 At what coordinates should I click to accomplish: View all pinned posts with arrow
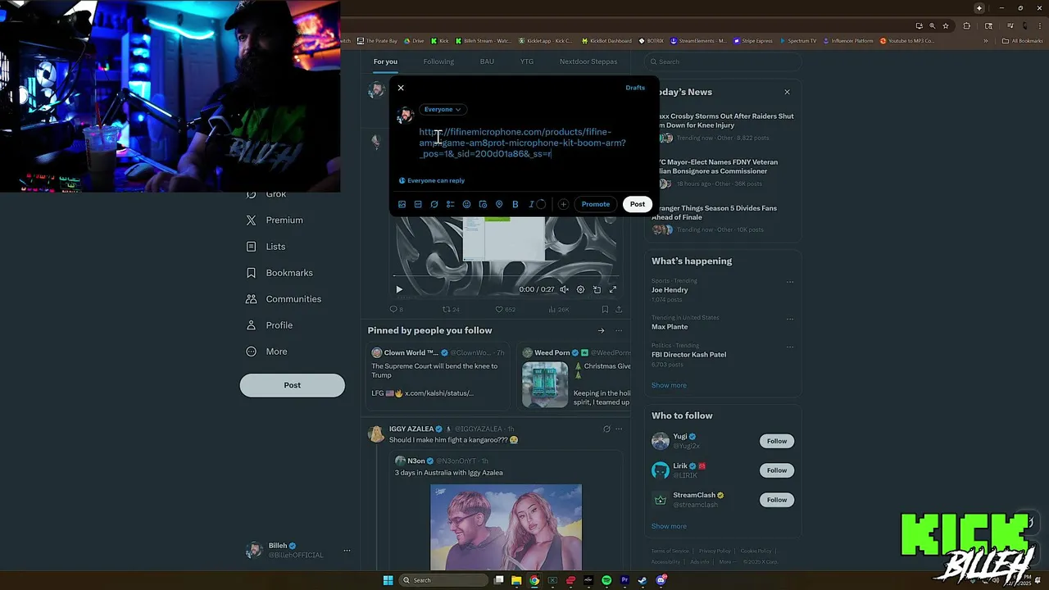pyautogui.click(x=601, y=331)
